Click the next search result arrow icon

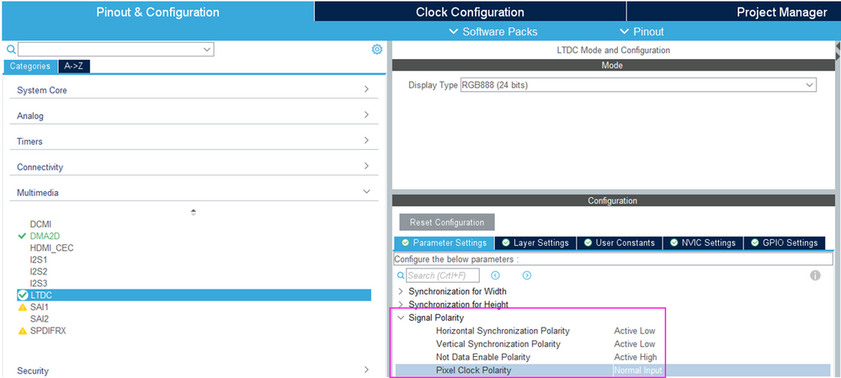(527, 275)
